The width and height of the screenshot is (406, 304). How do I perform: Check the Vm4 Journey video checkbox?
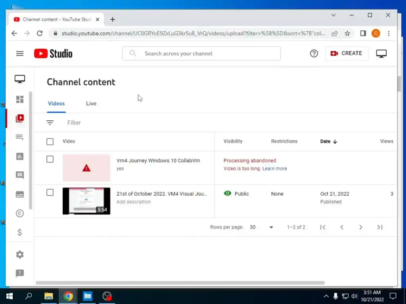(50, 159)
